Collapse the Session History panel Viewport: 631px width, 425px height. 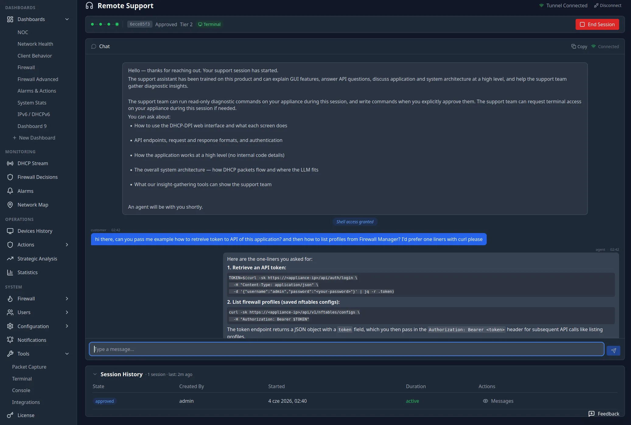[x=95, y=374]
